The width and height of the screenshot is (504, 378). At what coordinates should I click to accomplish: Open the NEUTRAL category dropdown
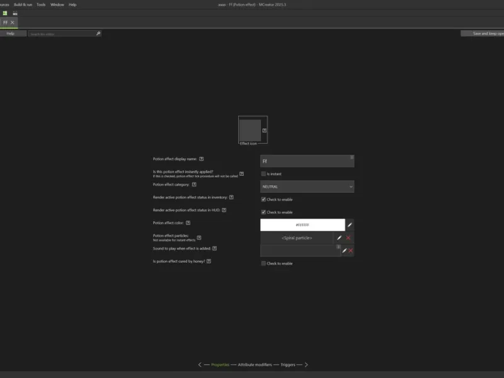click(307, 186)
